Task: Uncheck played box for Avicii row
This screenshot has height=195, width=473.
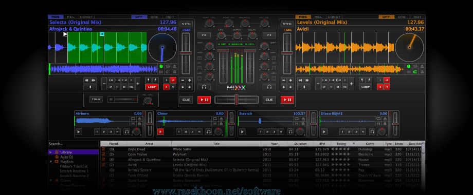Action: tap(103, 165)
